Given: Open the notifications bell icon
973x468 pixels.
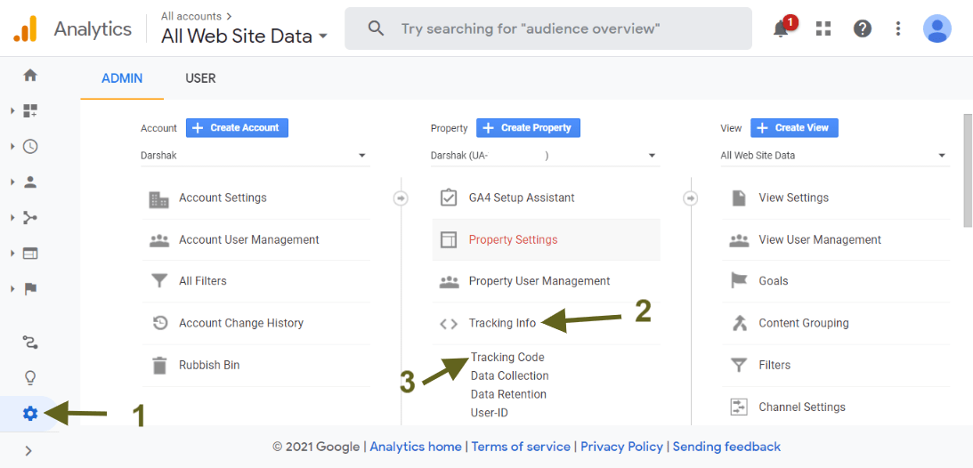Looking at the screenshot, I should 782,28.
